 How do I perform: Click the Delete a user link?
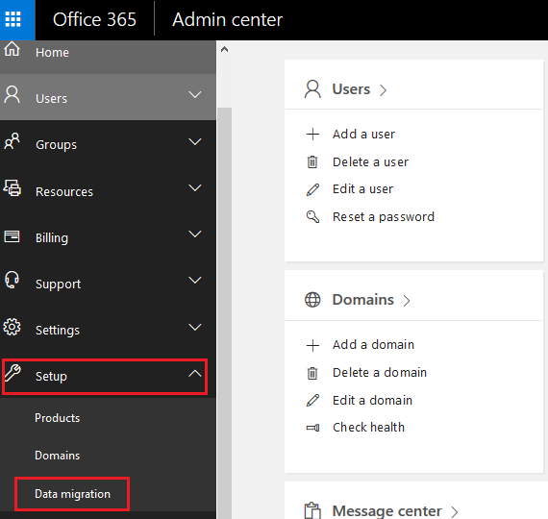tap(370, 161)
